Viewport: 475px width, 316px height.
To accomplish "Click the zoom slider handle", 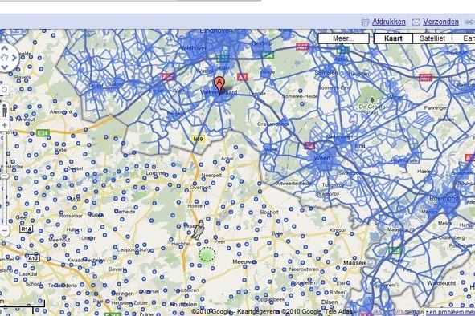I will (x=4, y=176).
